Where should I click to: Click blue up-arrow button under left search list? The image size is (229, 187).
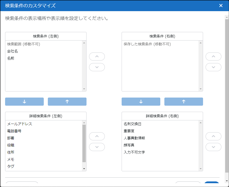pos(67,102)
